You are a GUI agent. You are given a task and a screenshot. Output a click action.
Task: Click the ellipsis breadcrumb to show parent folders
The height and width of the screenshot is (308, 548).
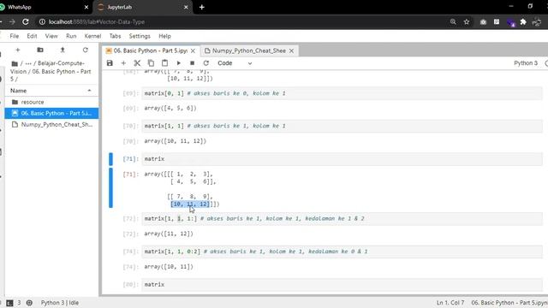[x=28, y=63]
